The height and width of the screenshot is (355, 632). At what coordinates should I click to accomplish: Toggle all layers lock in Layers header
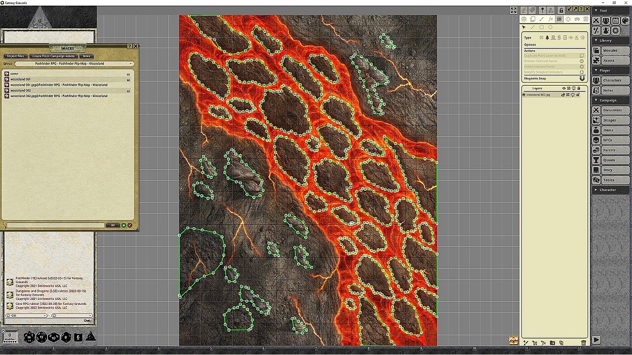coord(579,88)
